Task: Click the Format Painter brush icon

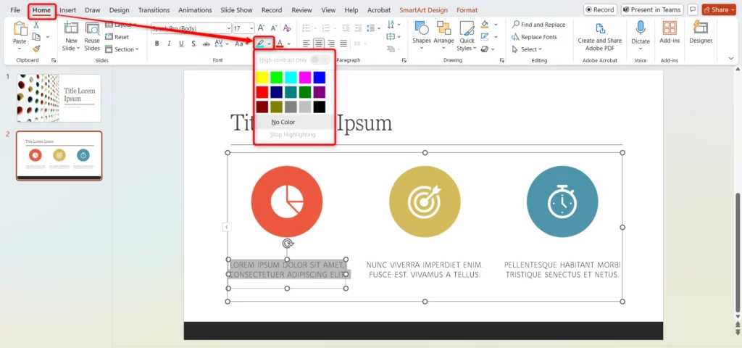Action: click(x=36, y=49)
